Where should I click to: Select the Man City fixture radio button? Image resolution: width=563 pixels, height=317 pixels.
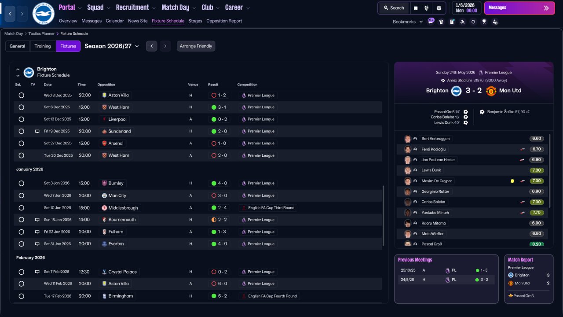[21, 195]
